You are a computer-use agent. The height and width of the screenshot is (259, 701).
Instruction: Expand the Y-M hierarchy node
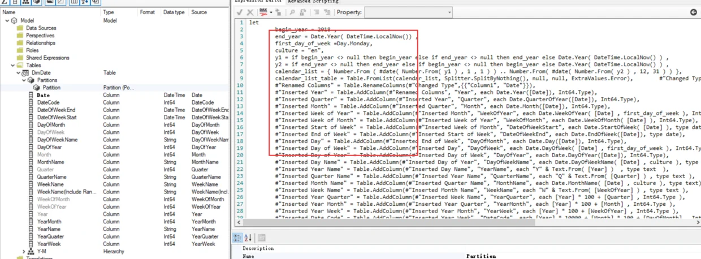[x=24, y=252]
